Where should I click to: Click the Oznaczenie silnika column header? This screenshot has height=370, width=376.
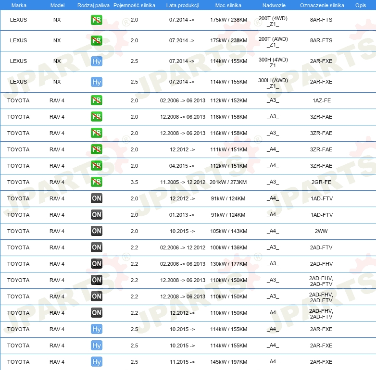pos(322,5)
